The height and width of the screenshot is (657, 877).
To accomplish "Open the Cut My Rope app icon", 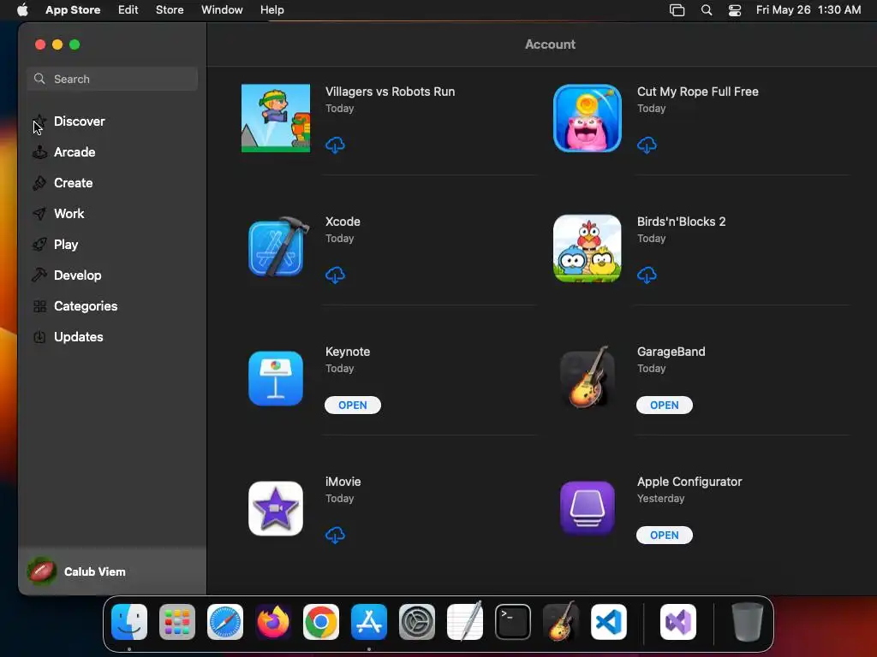I will point(588,118).
